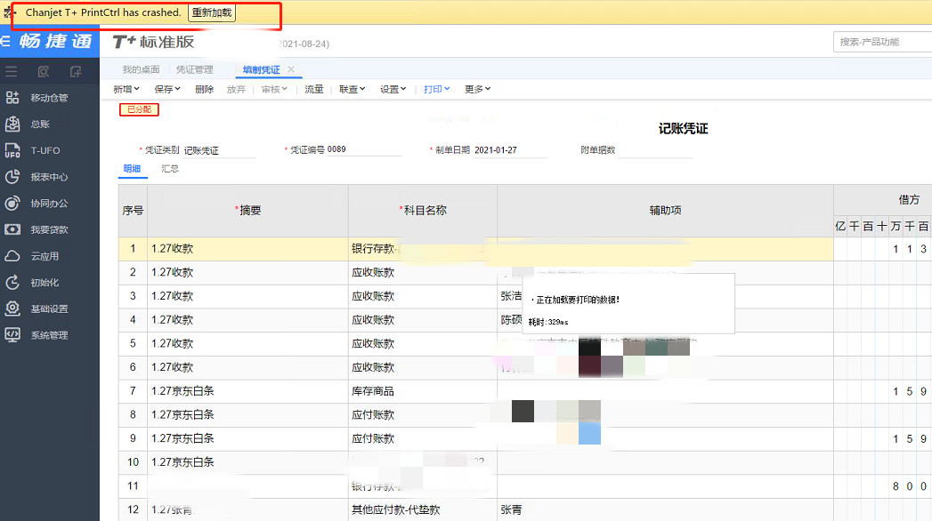Open the 设置 settings dropdown
932x521 pixels.
393,89
